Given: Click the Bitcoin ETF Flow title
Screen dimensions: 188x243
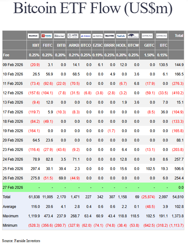Looking at the screenshot, I should pos(93,8).
